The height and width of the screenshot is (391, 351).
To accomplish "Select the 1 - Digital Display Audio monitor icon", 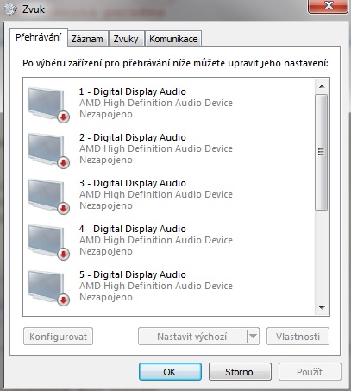I will point(47,104).
